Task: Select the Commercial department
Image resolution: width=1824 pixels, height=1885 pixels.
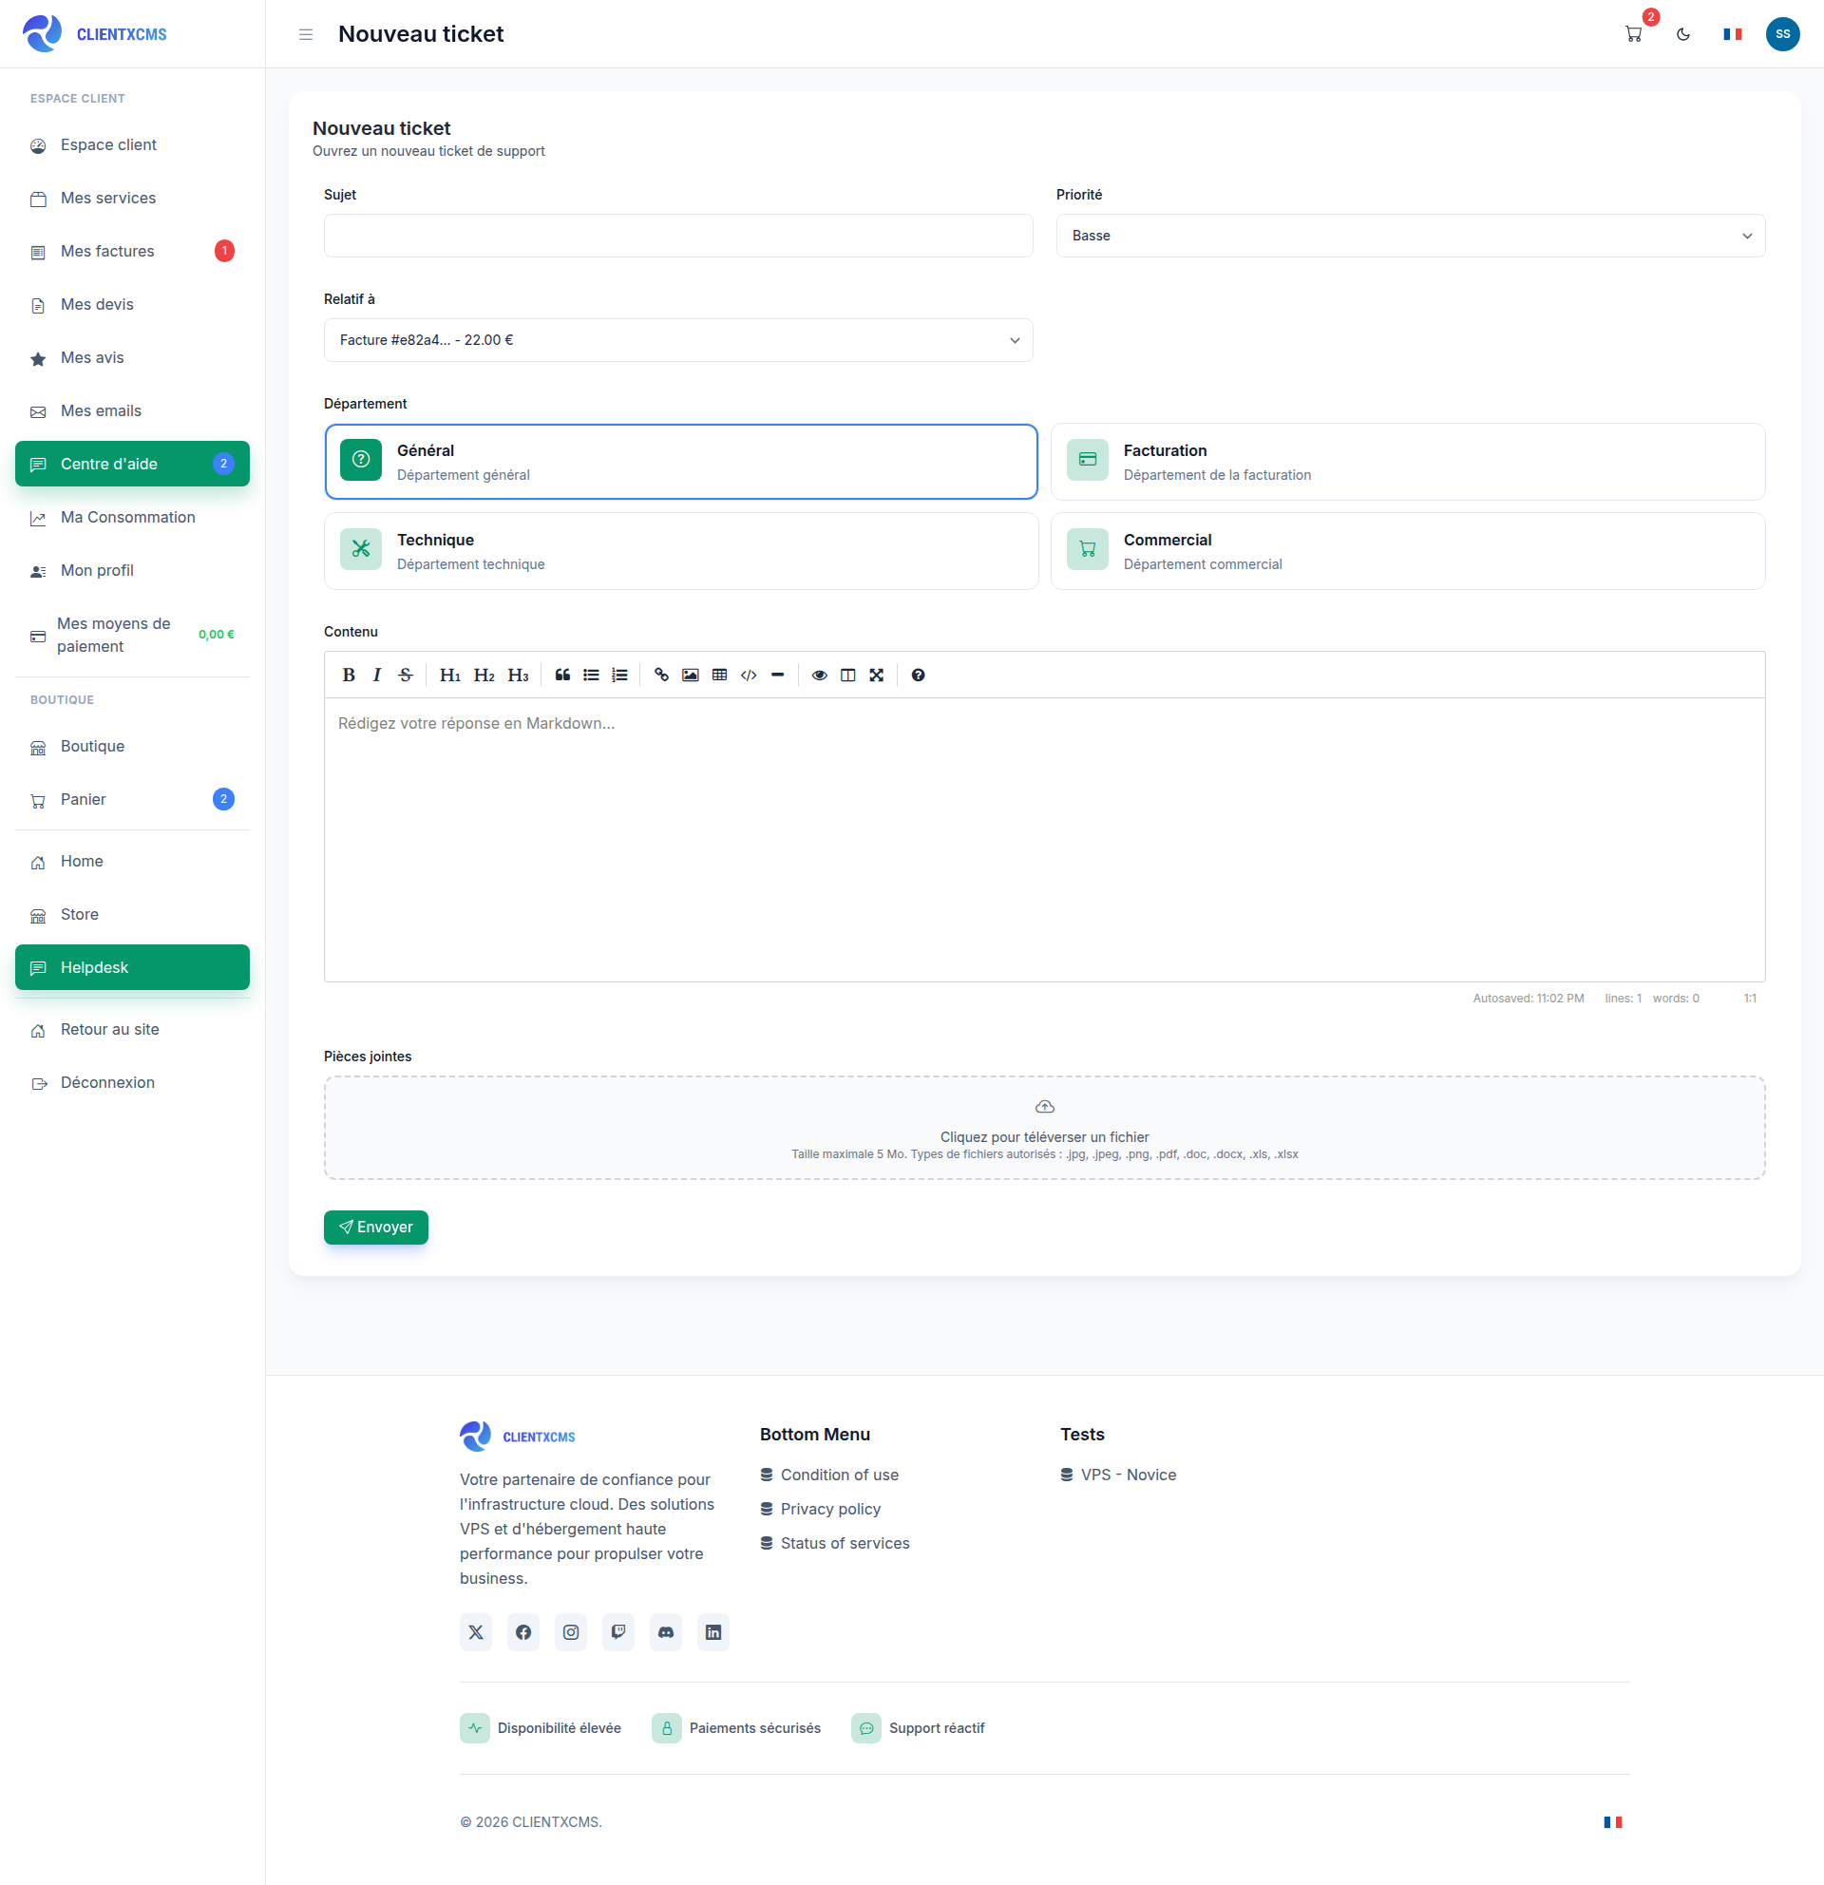Action: 1408,551
